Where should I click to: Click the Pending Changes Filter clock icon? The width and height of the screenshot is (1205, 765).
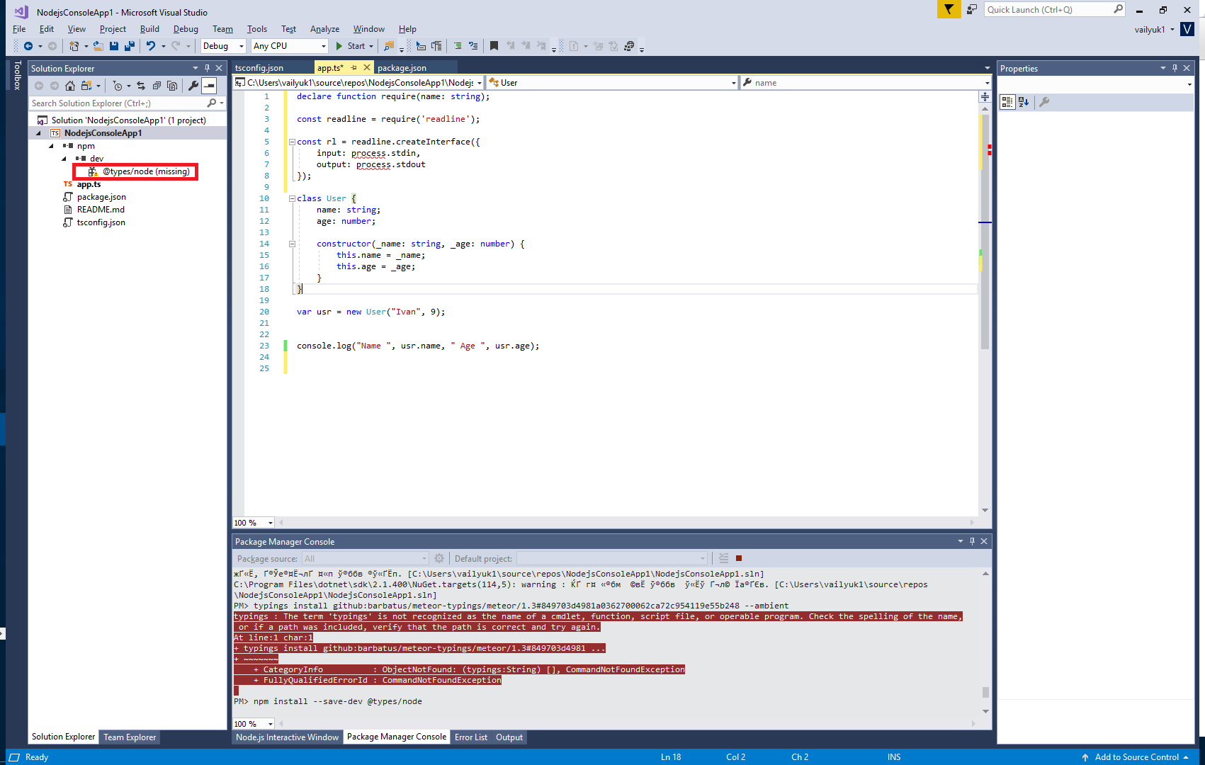[x=118, y=86]
